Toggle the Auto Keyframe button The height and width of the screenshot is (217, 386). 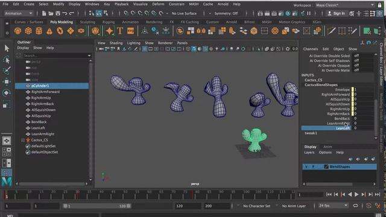click(x=369, y=206)
